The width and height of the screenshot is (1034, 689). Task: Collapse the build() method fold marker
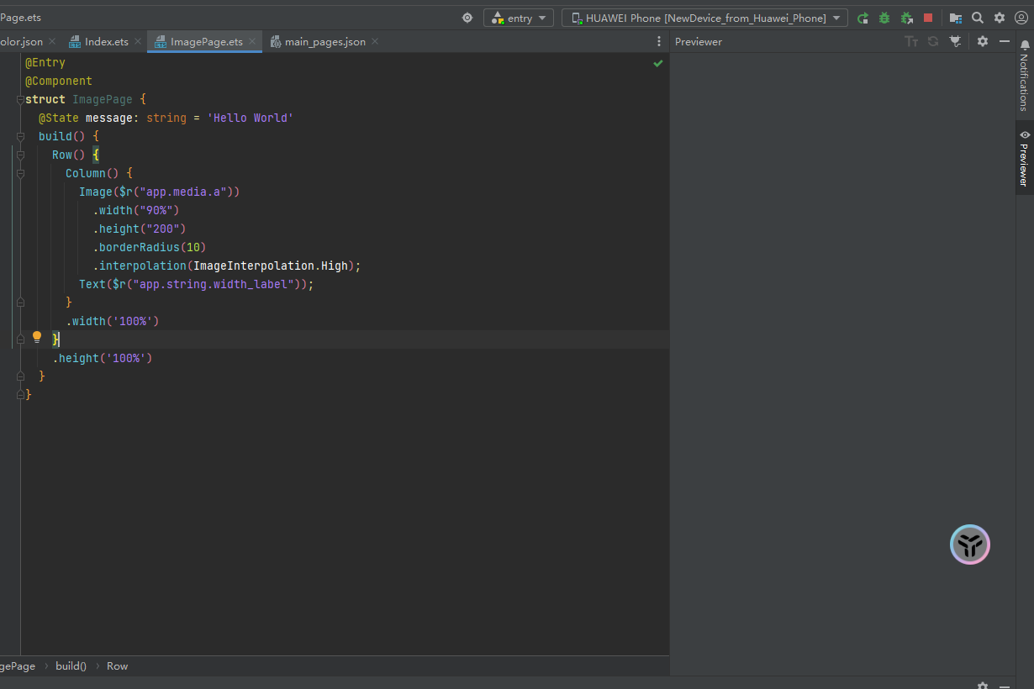20,136
